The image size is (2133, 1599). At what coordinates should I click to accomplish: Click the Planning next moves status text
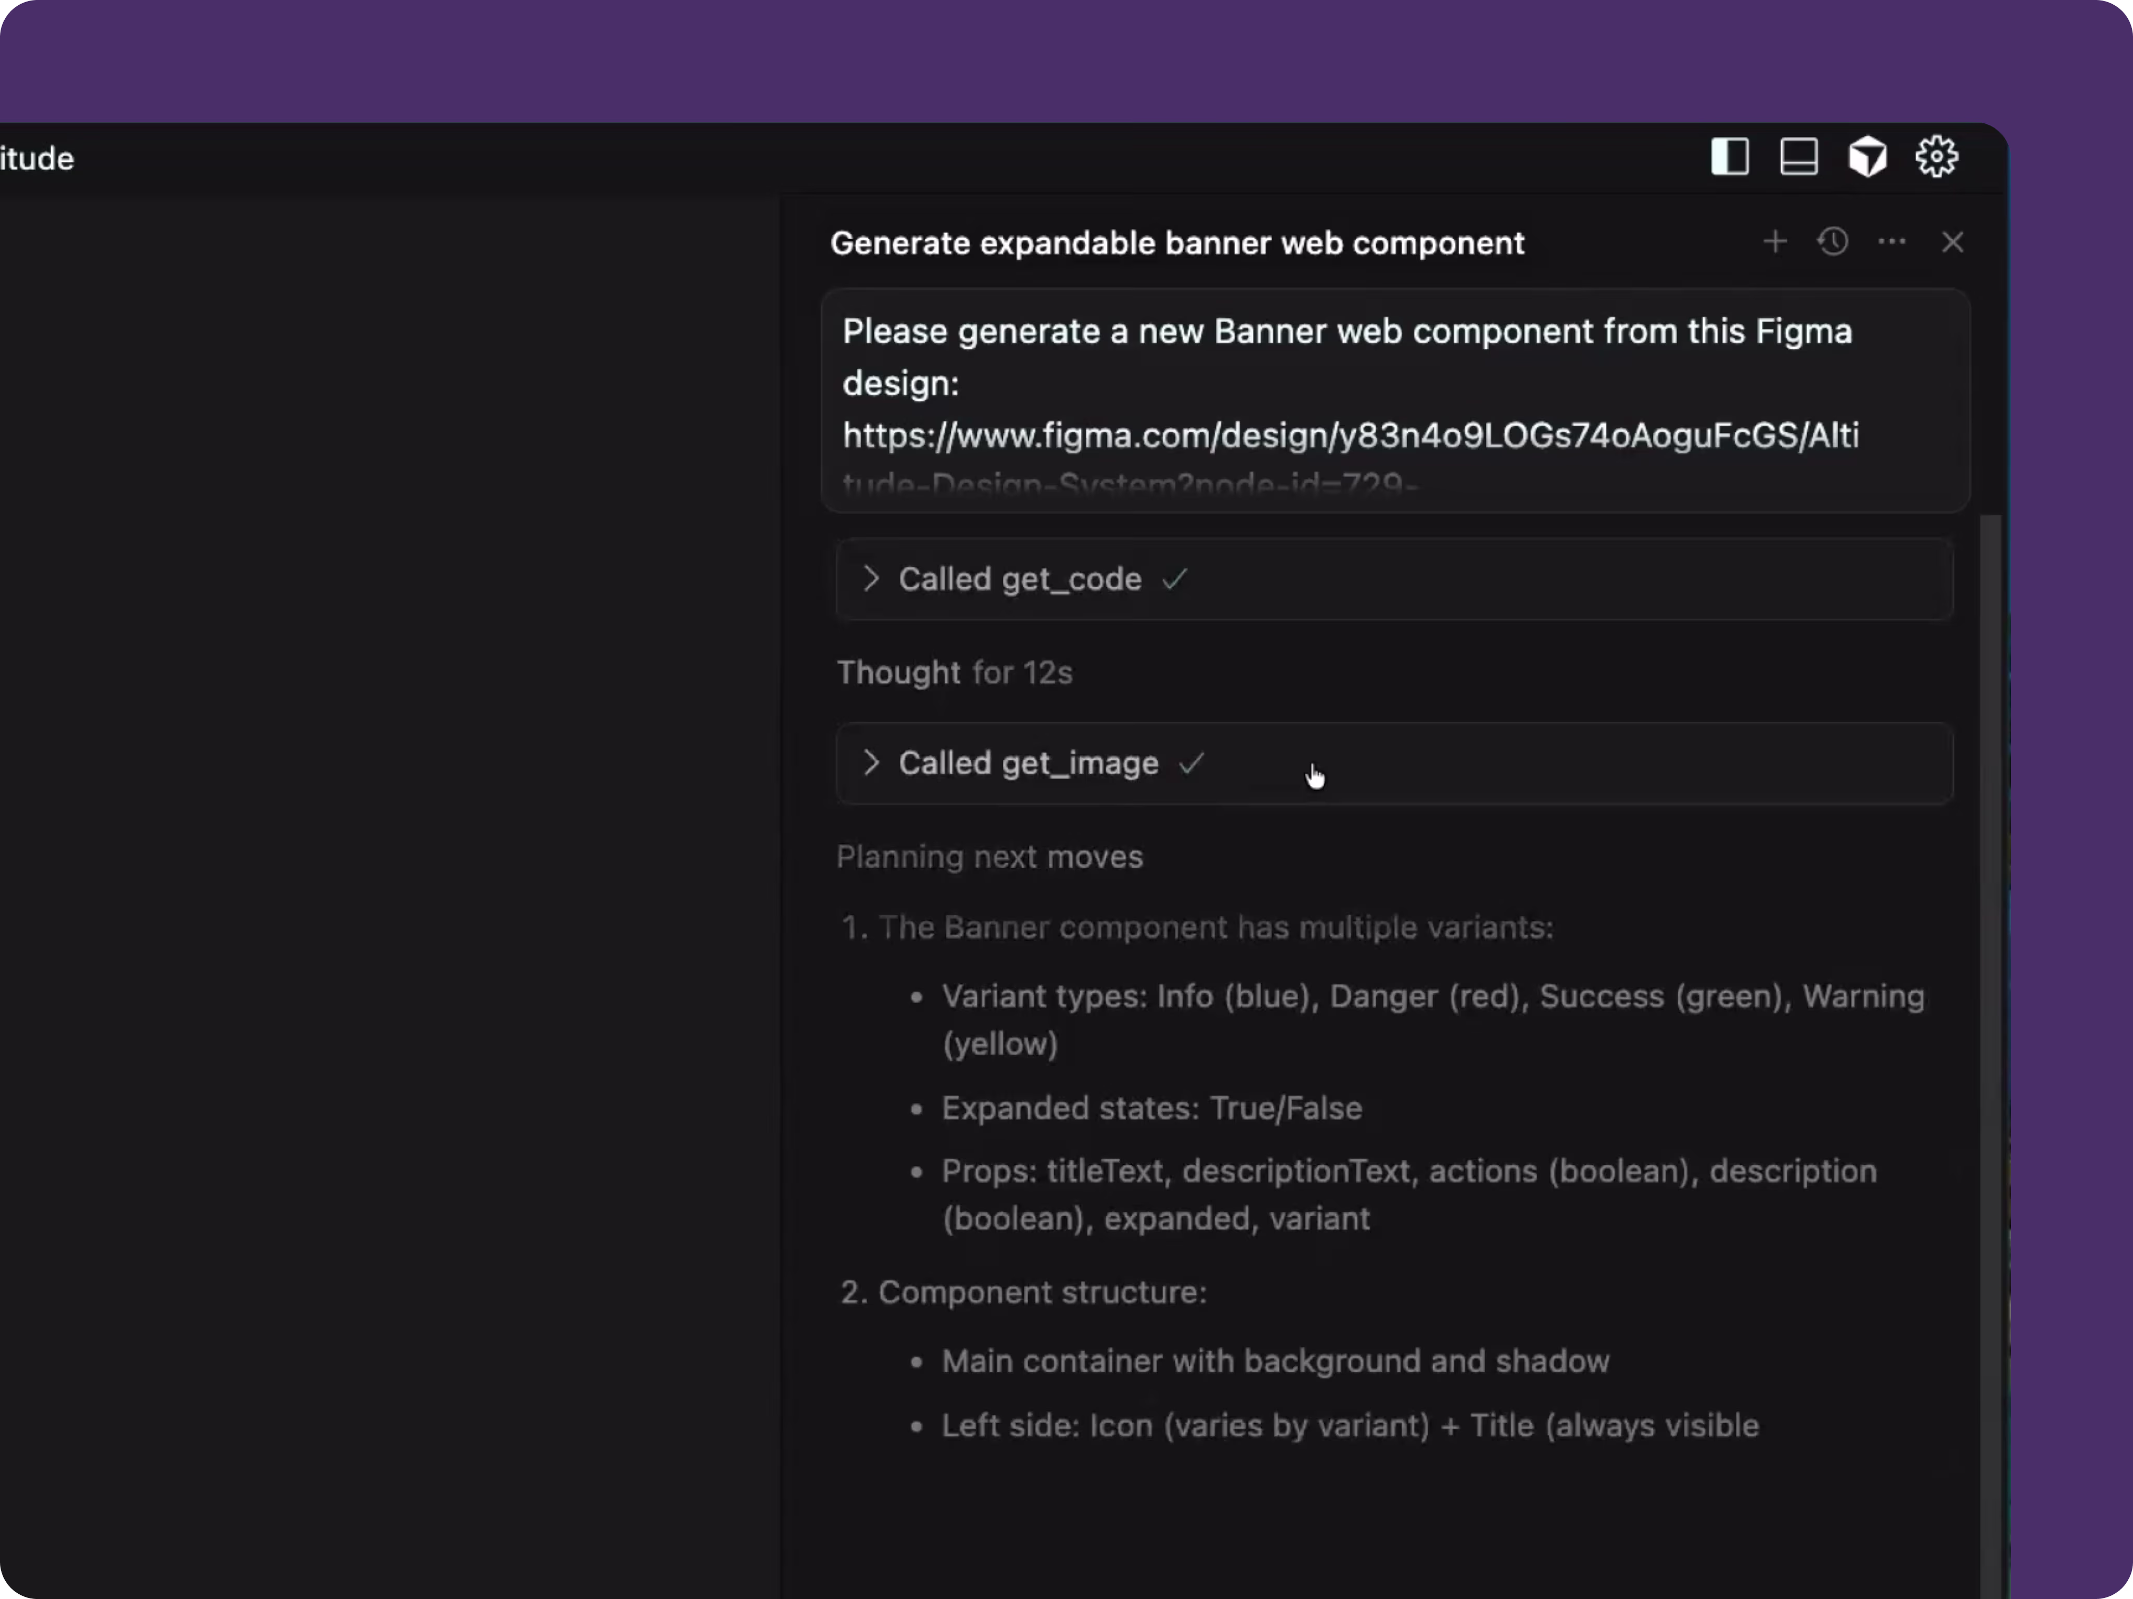pos(989,856)
